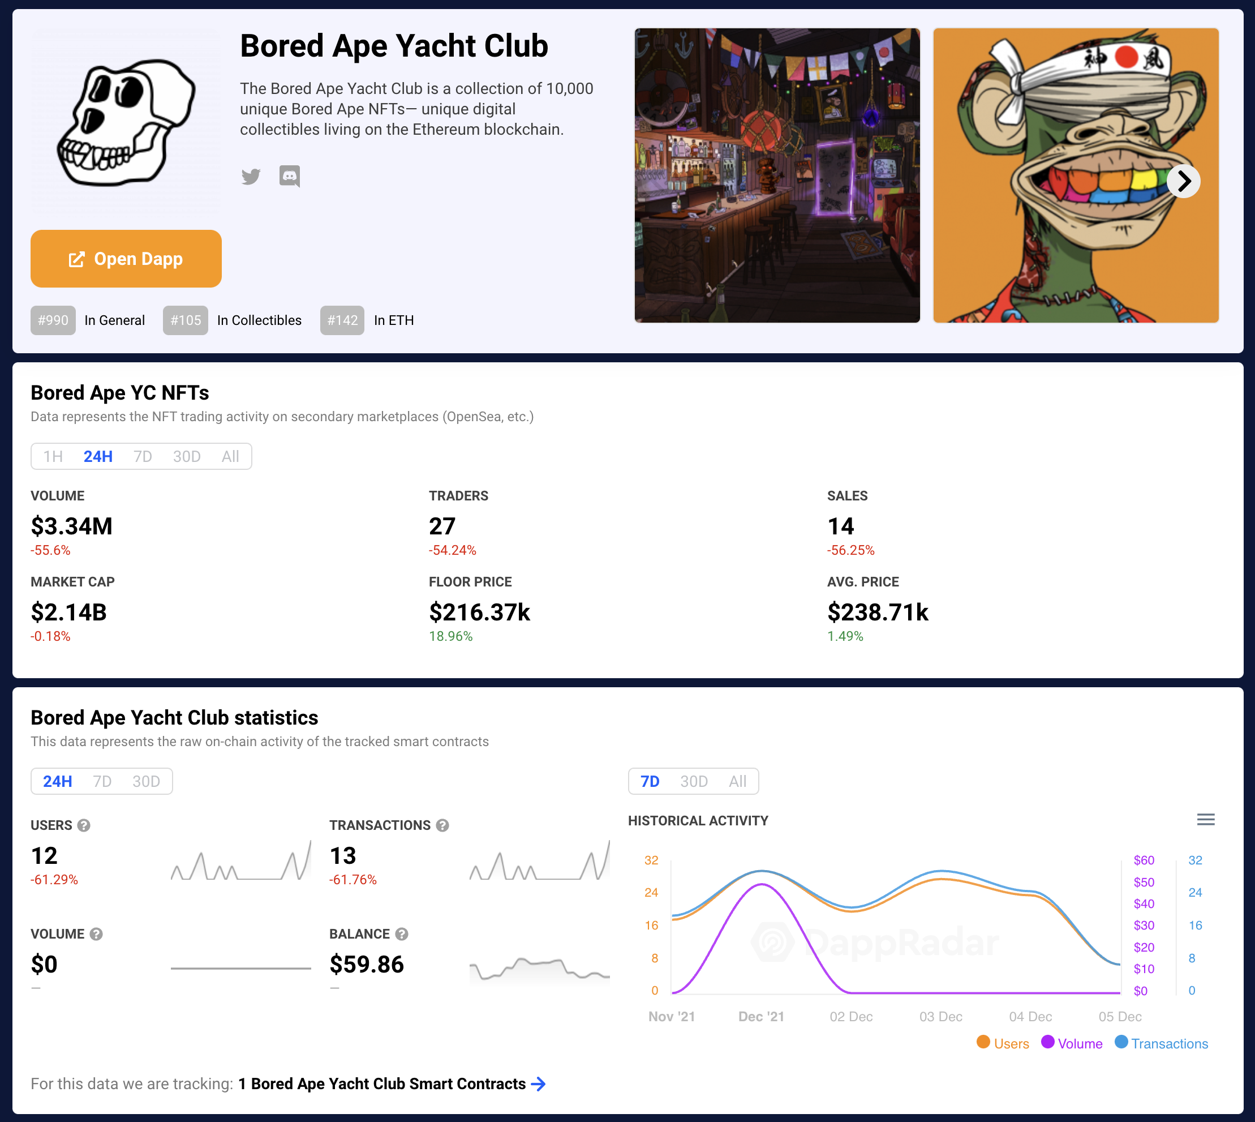Click the Users sparkline chart
The height and width of the screenshot is (1122, 1255).
pyautogui.click(x=241, y=860)
